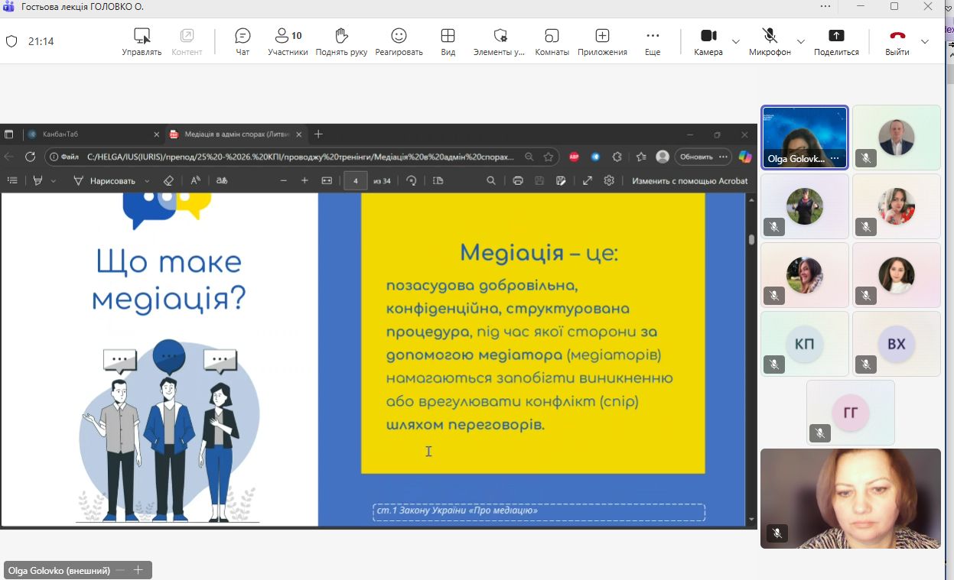Click the Share screen icon

[x=836, y=41]
